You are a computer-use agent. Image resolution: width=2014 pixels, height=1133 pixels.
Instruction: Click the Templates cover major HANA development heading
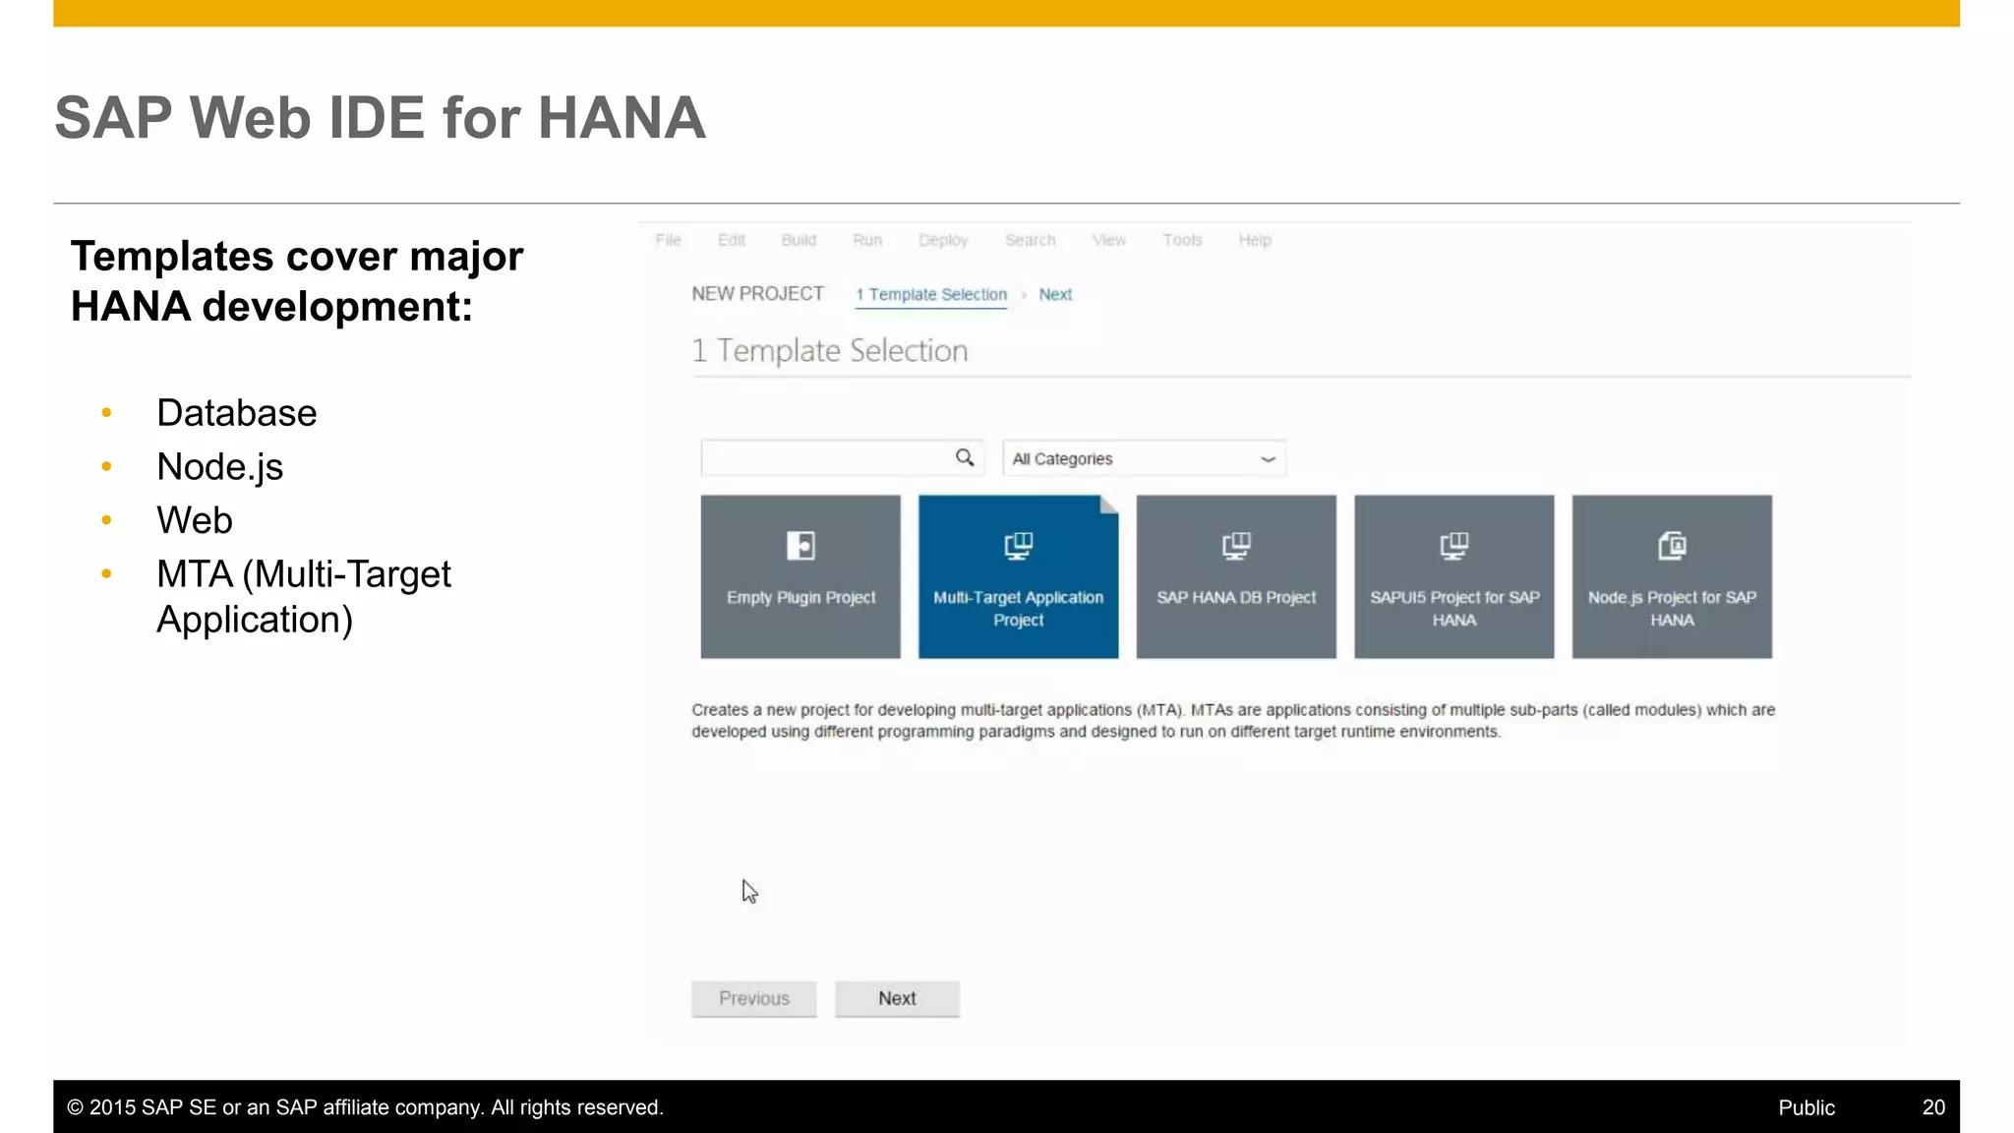(297, 281)
